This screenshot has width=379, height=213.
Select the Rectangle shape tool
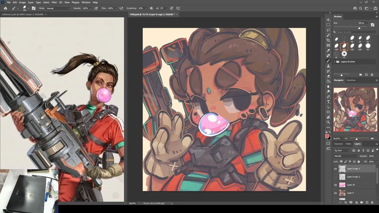(x=328, y=112)
